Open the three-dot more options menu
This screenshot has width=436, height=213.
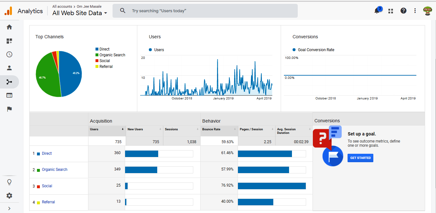point(415,11)
